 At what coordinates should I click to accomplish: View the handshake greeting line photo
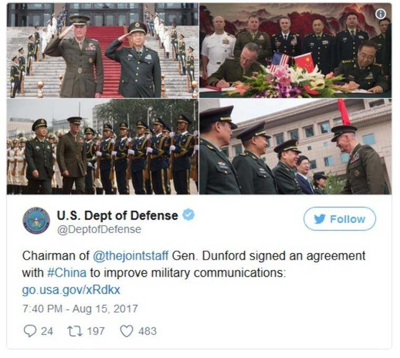(295, 147)
